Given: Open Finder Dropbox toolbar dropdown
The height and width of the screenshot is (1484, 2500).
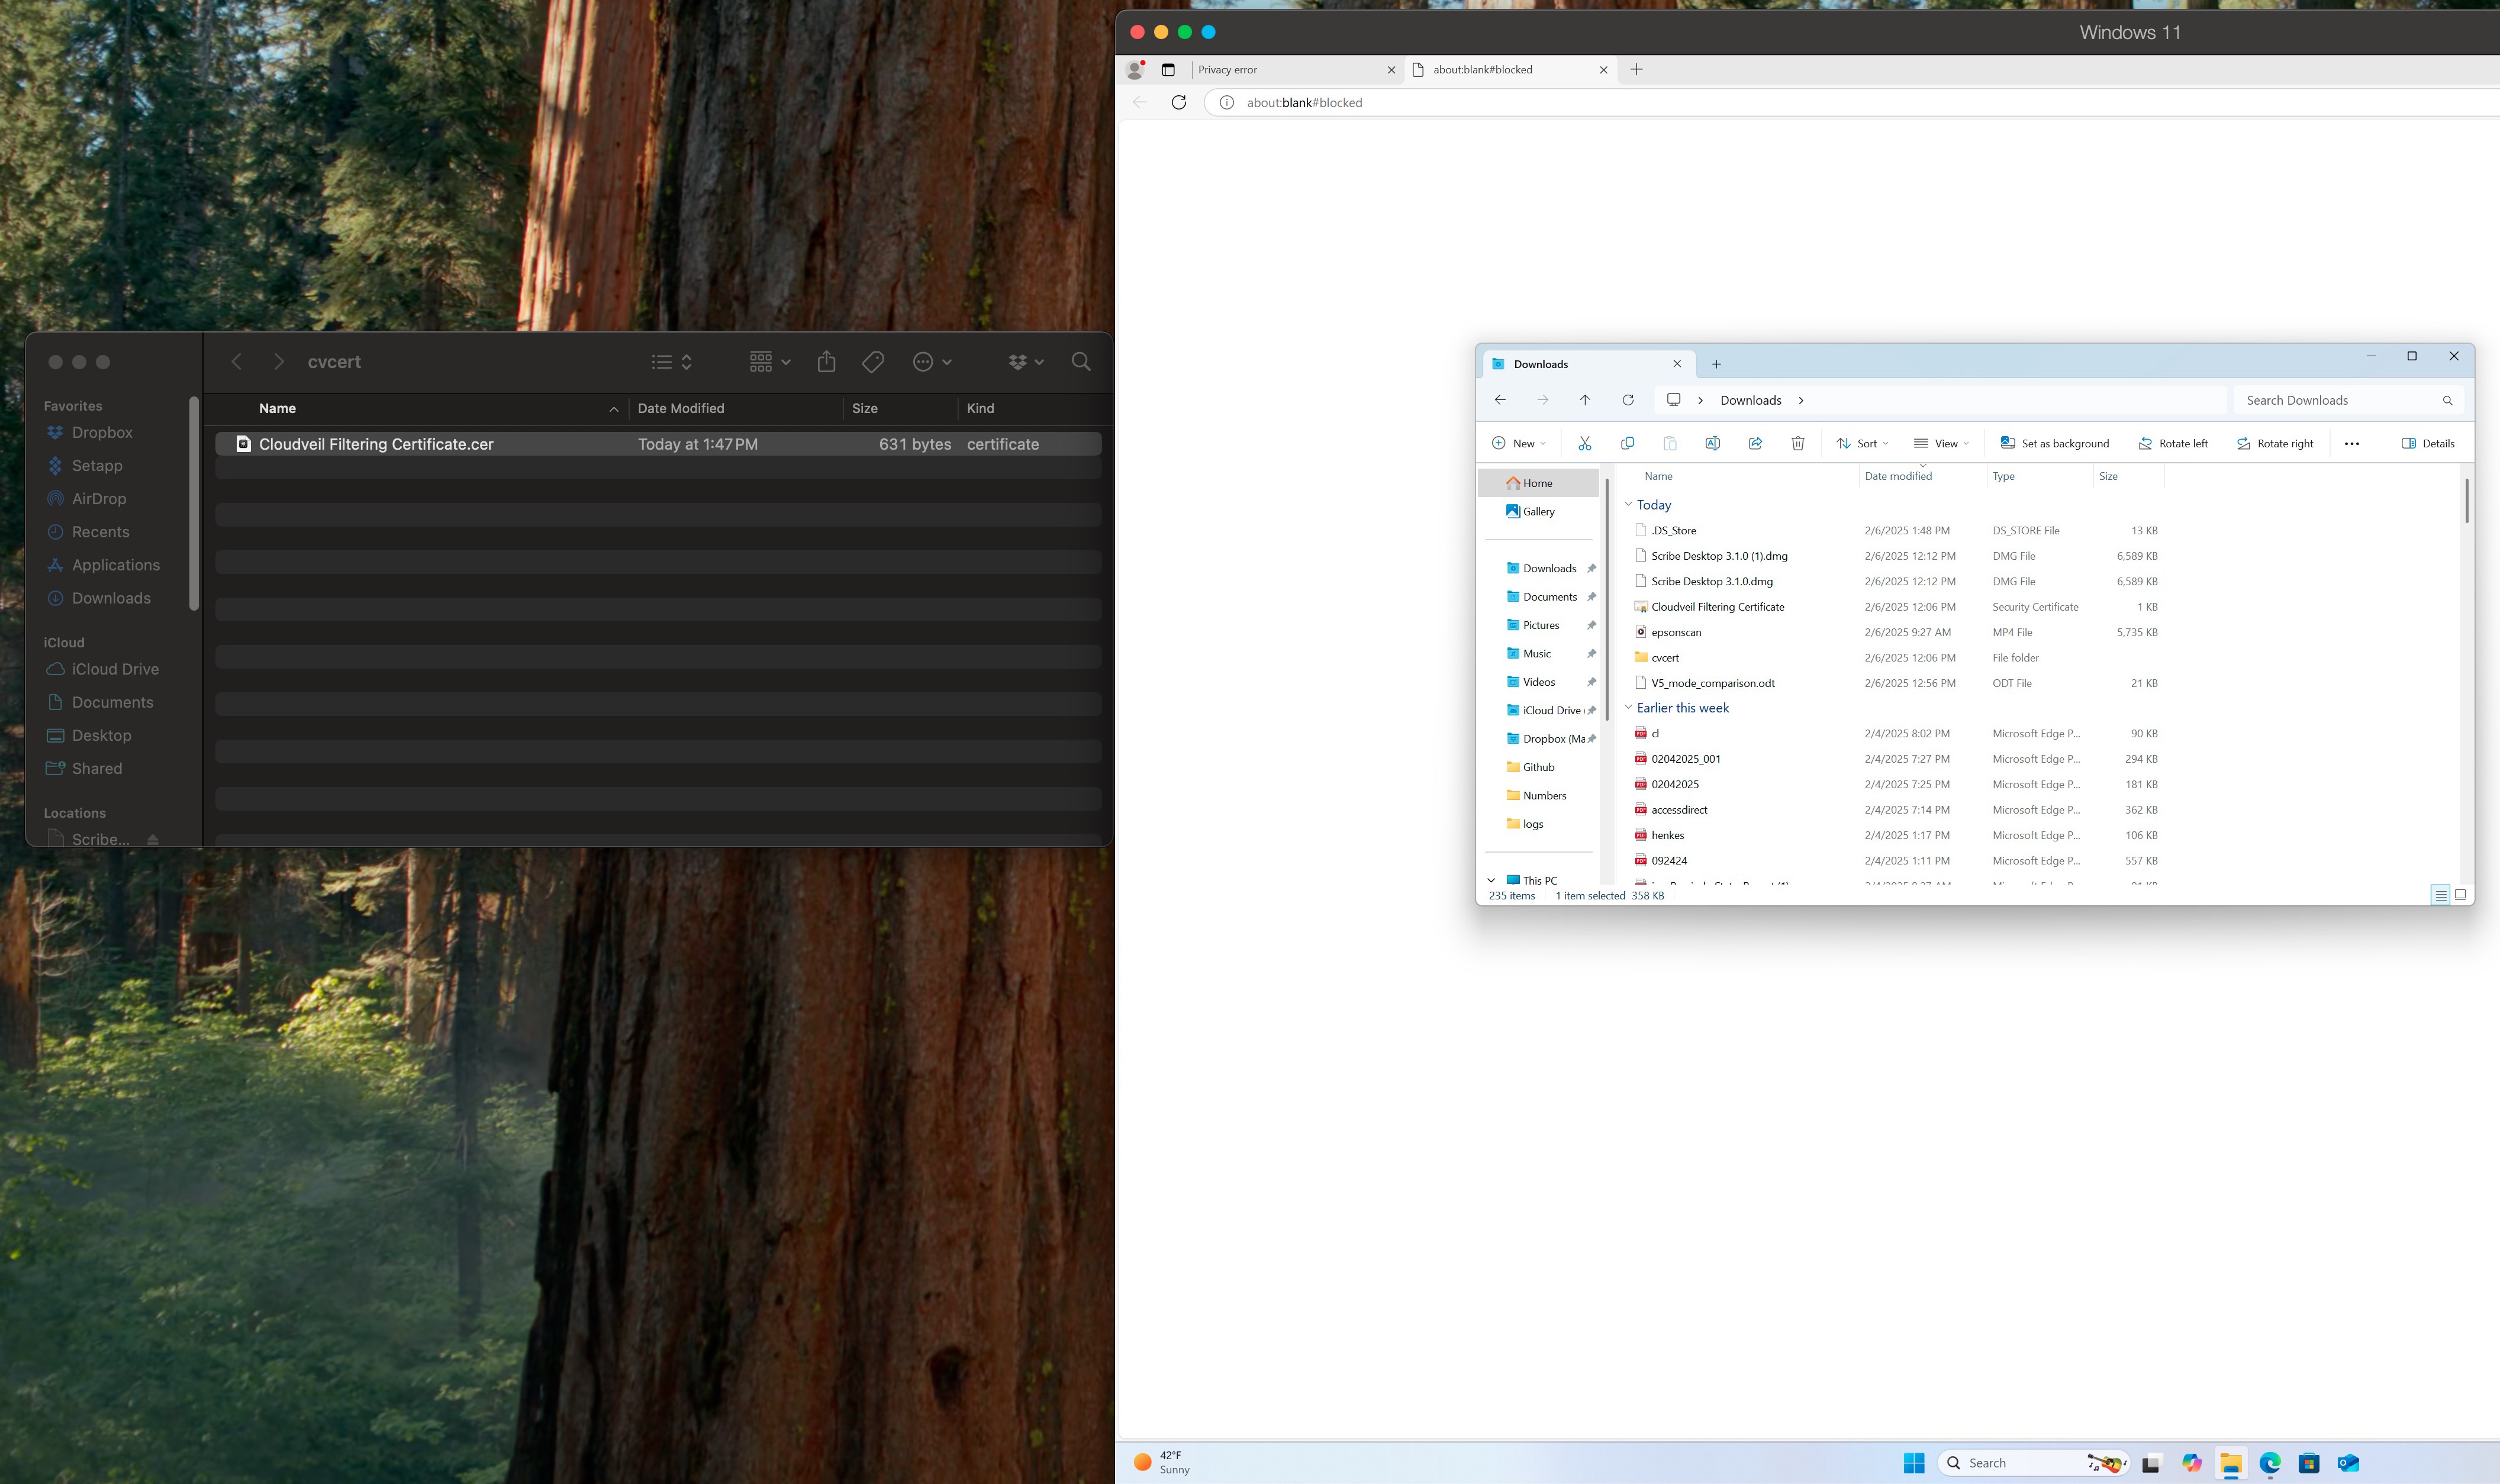Looking at the screenshot, I should (1026, 362).
